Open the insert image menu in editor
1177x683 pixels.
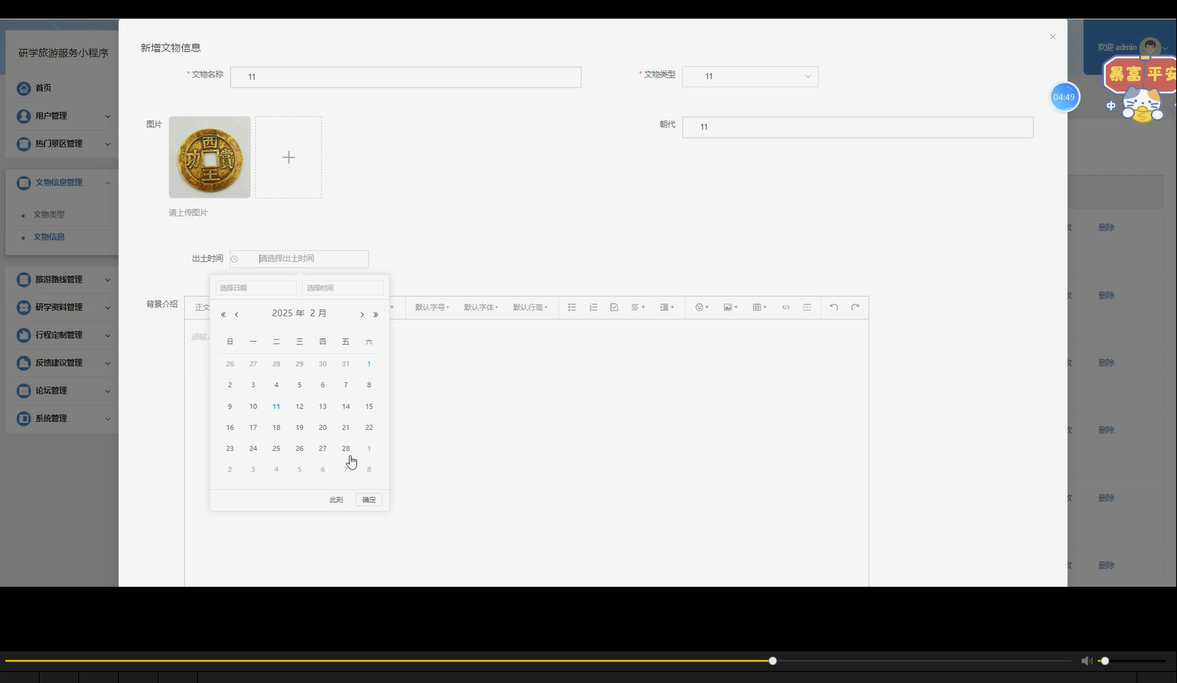731,307
